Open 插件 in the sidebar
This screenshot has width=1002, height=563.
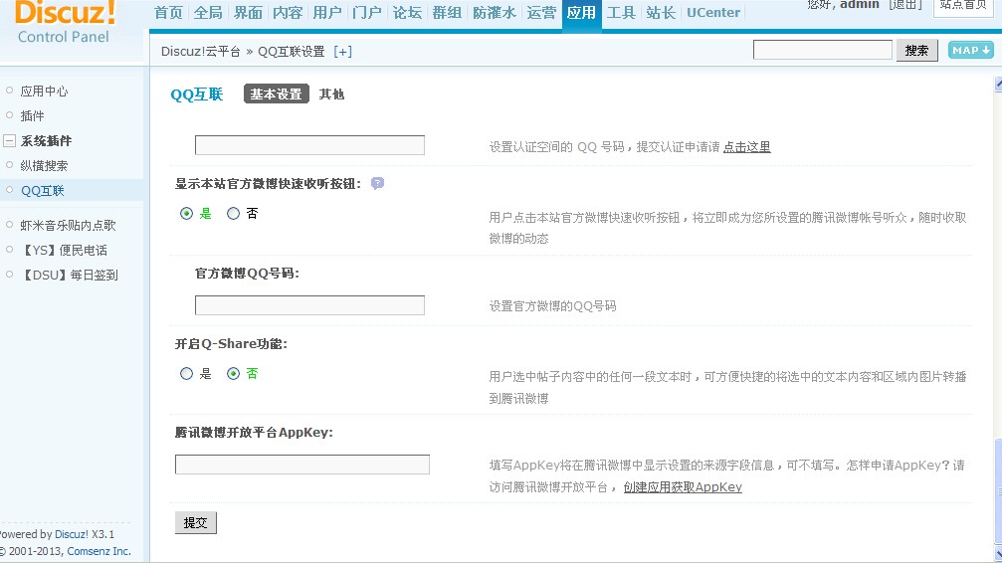(x=32, y=115)
